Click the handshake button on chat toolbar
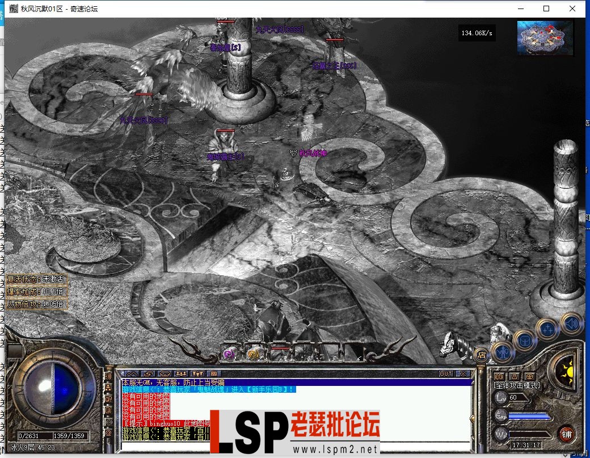This screenshot has width=590, height=458. 165,373
